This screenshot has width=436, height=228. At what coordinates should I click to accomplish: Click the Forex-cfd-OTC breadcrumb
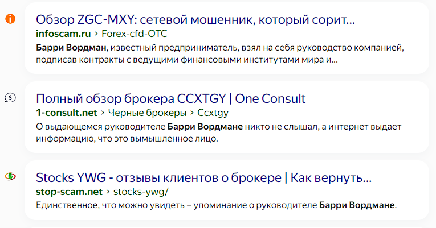[x=135, y=34]
